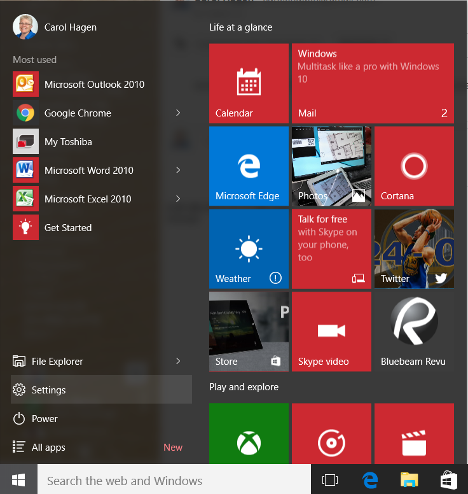Click the 'Play and explore' group heading
Screen dimensions: 468x494
244,387
